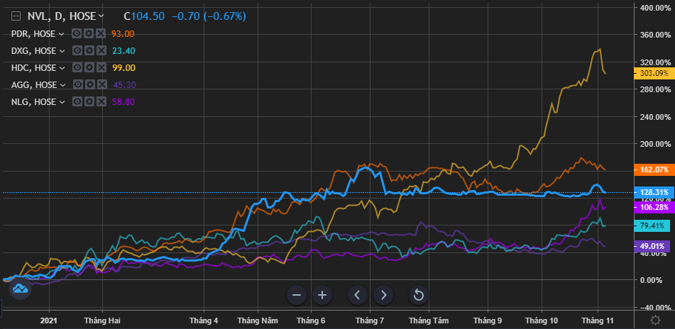Click the PDR 162.07% price label
This screenshot has width=675, height=329.
[654, 170]
